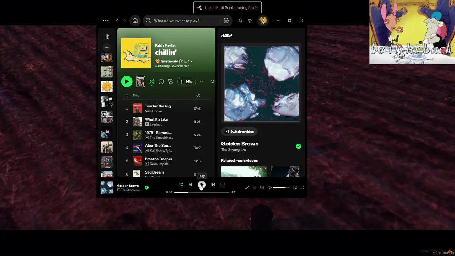The width and height of the screenshot is (455, 256).
Task: Mute the volume speaker icon
Action: tap(269, 187)
